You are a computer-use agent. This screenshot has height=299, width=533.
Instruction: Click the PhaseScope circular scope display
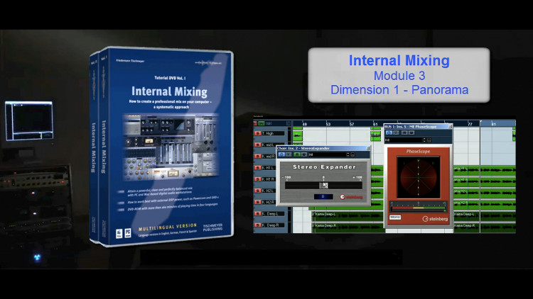(419, 176)
